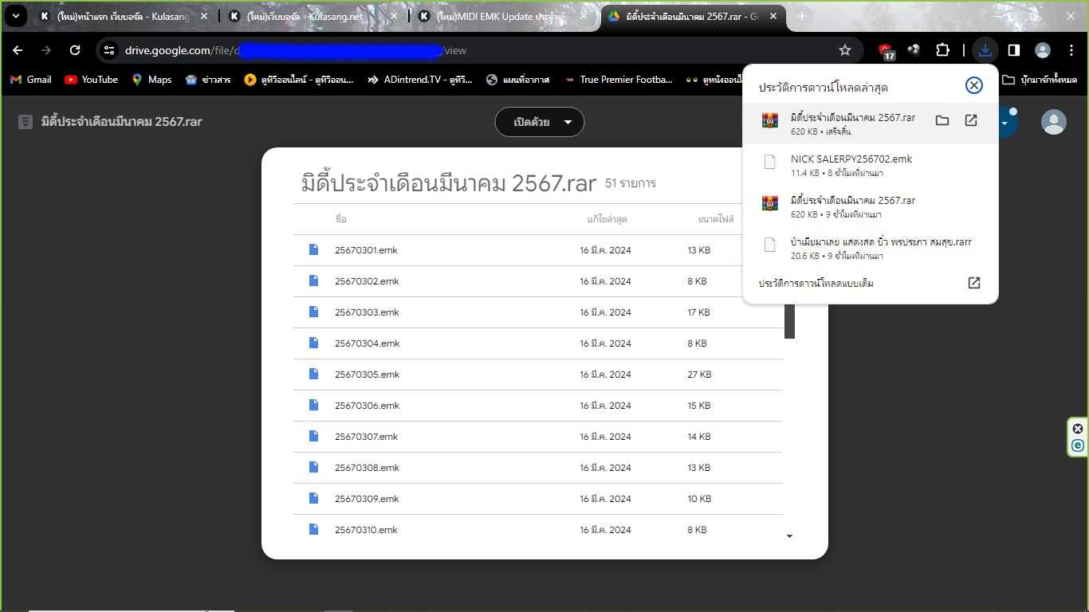Select the download entry ending in .rarr
The image size is (1089, 612).
[x=871, y=248]
